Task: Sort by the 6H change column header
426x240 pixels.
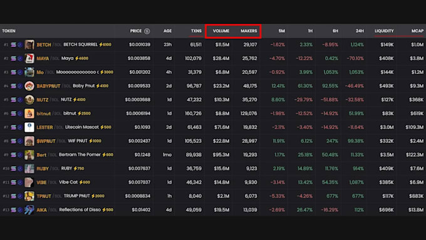Action: tap(335, 31)
